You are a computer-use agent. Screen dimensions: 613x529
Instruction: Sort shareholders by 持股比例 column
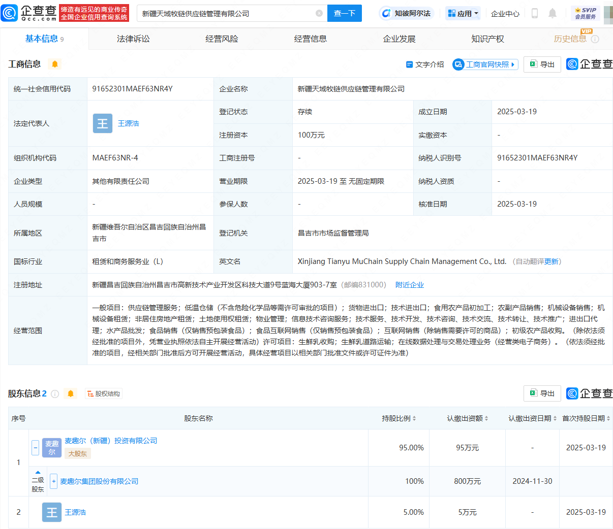(x=399, y=418)
